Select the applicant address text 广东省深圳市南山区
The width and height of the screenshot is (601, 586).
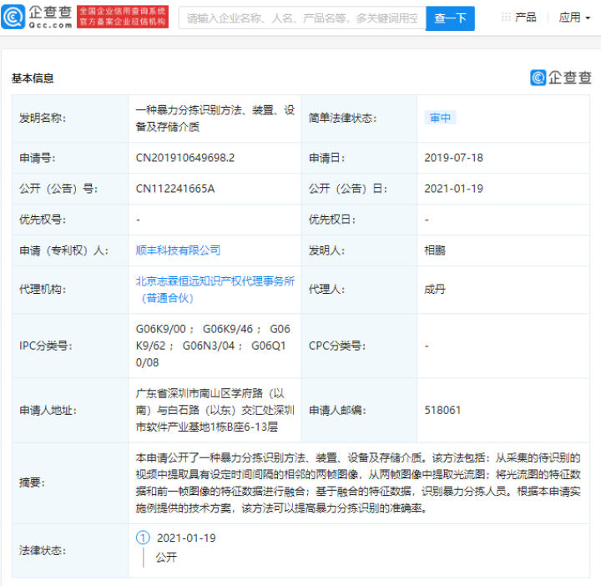pyautogui.click(x=183, y=393)
